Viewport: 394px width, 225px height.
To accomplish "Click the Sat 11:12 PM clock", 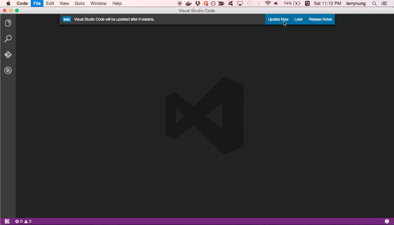I will coord(328,3).
